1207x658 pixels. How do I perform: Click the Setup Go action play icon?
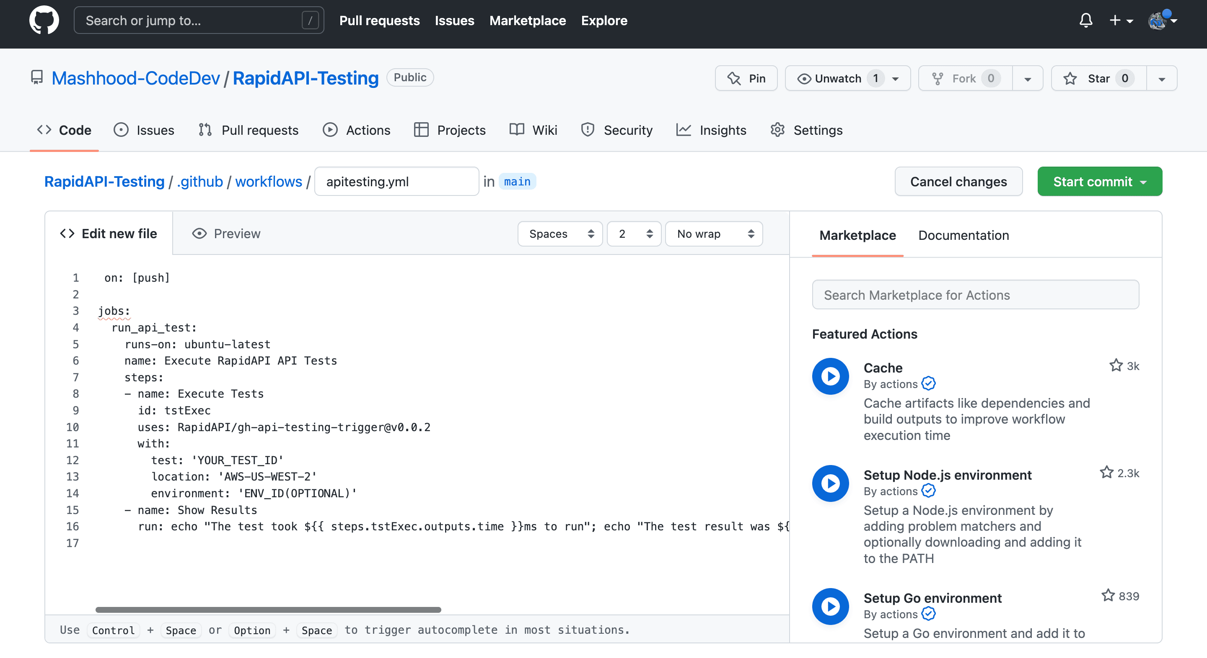[x=830, y=606]
